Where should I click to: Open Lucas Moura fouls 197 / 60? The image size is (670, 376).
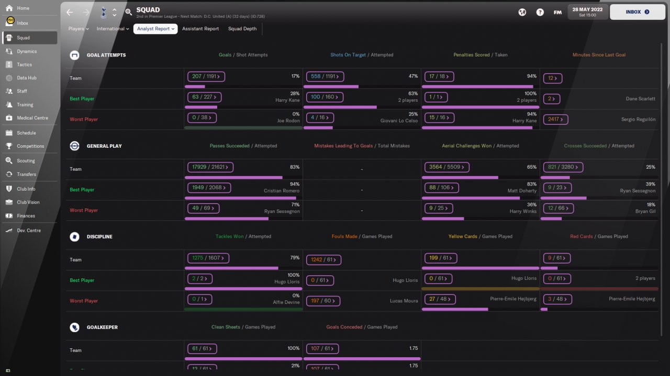click(x=323, y=301)
